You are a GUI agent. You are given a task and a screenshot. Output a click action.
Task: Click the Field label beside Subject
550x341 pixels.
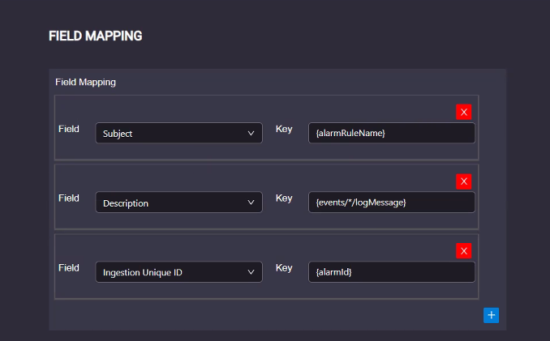pos(69,129)
